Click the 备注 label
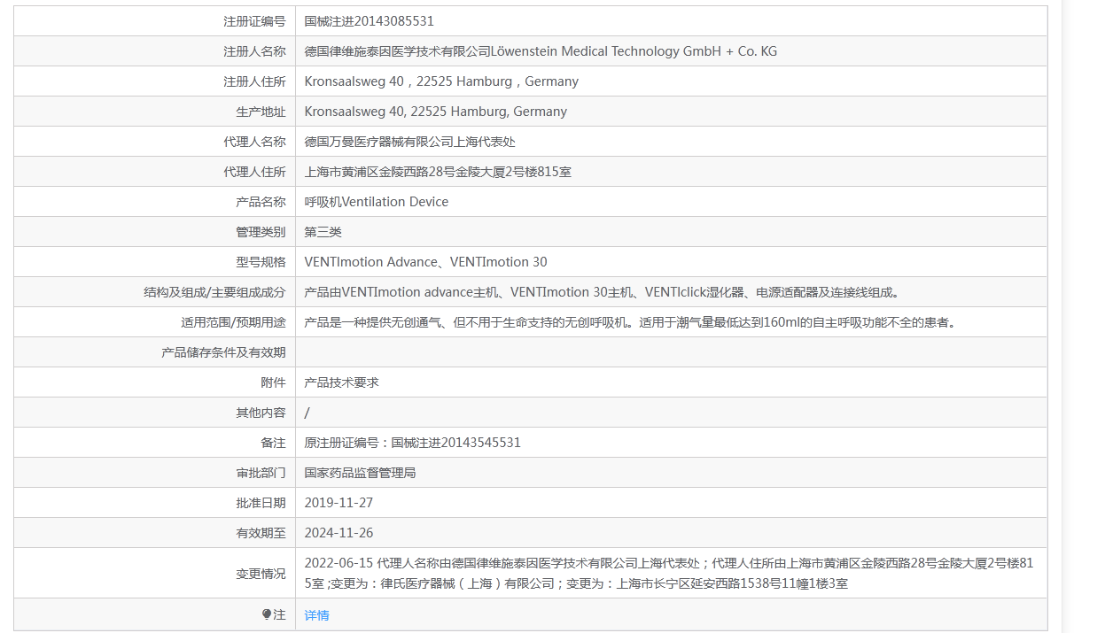 pos(273,443)
